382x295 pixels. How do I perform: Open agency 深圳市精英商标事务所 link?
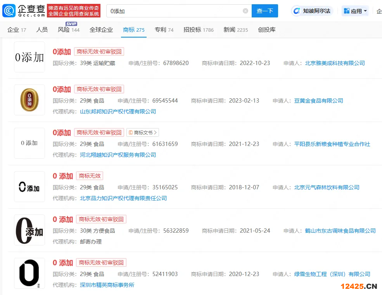(107, 285)
